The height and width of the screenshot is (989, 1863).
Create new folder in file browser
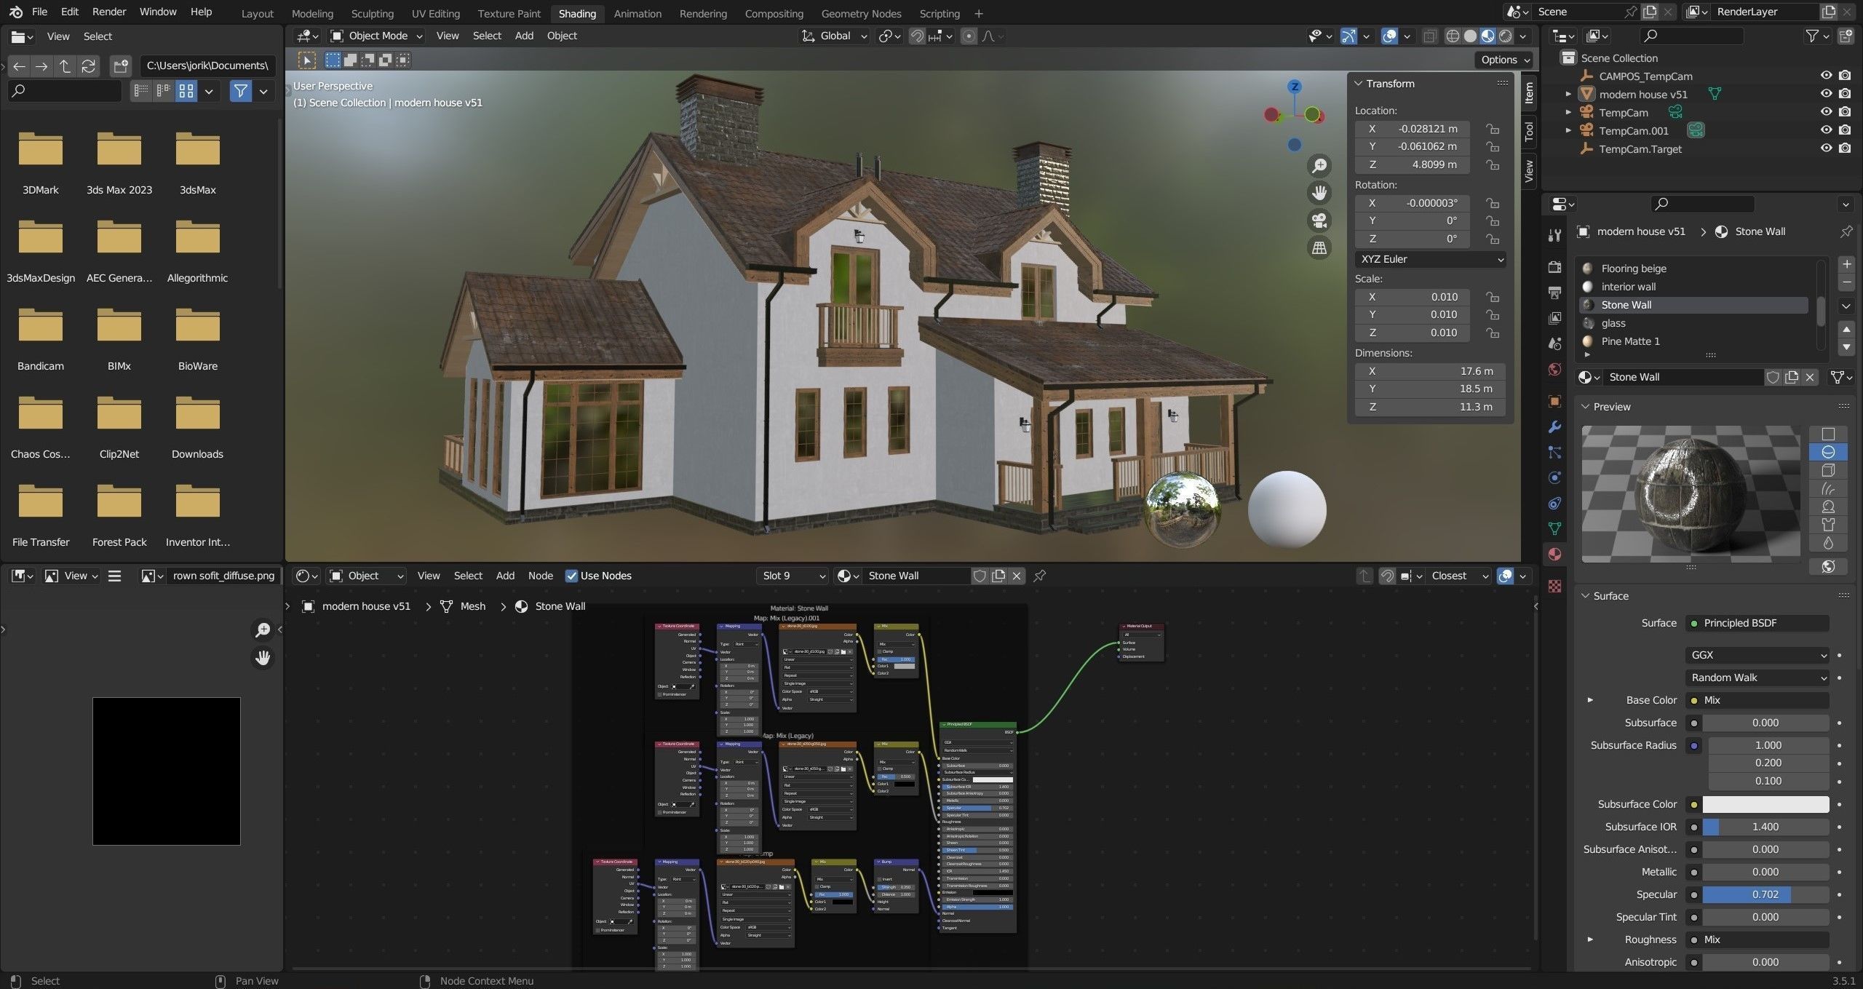[x=120, y=66]
